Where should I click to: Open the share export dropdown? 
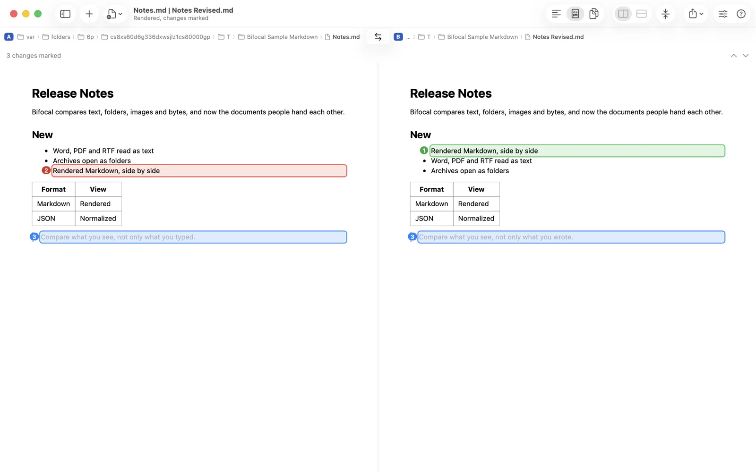tap(696, 14)
